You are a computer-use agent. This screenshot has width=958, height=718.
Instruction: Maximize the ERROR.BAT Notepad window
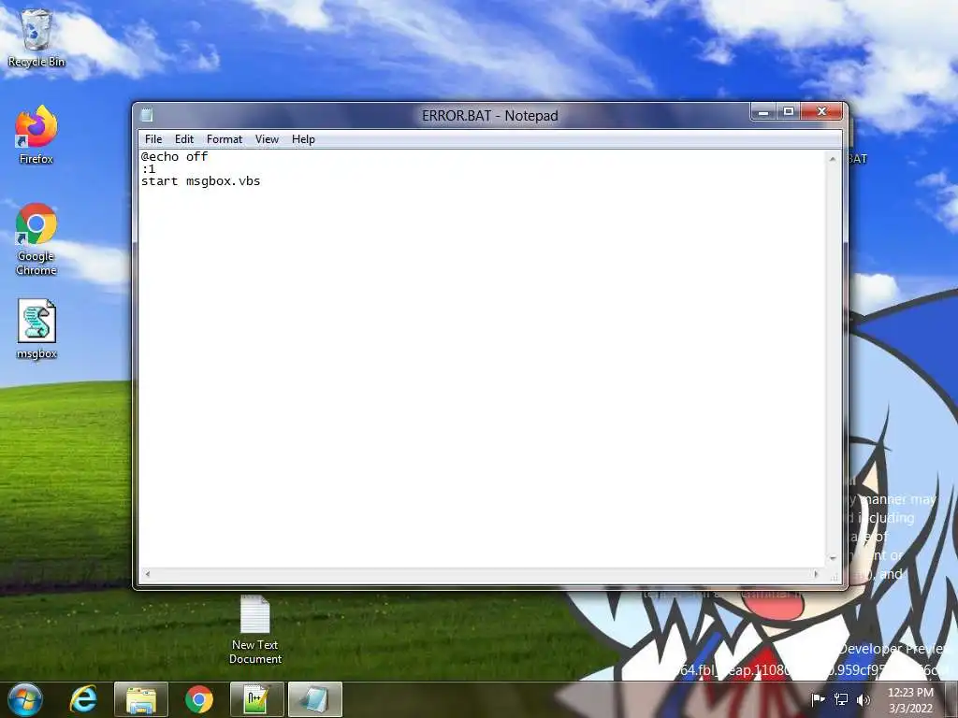(789, 112)
